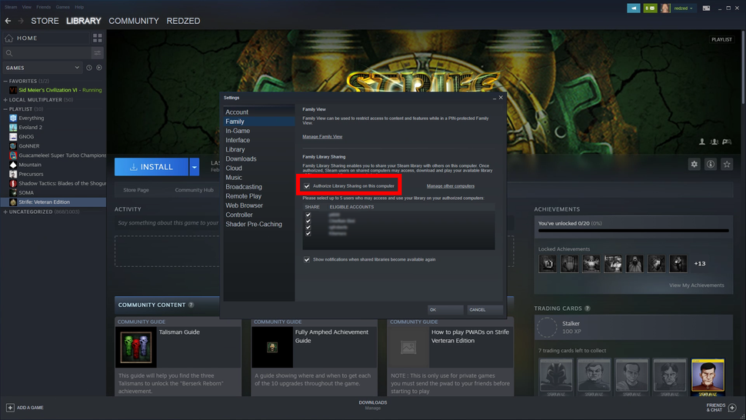Screen dimensions: 746x420
Task: Open the Friends menu
Action: [x=43, y=7]
